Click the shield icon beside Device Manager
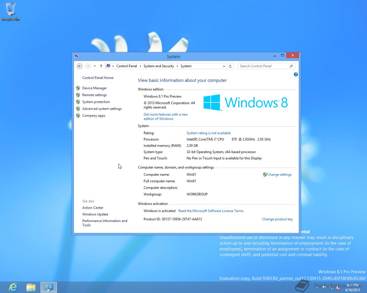367x293 pixels. (x=78, y=88)
